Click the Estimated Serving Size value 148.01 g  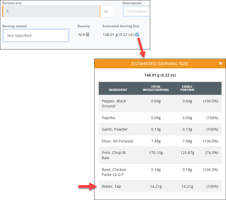click(118, 35)
